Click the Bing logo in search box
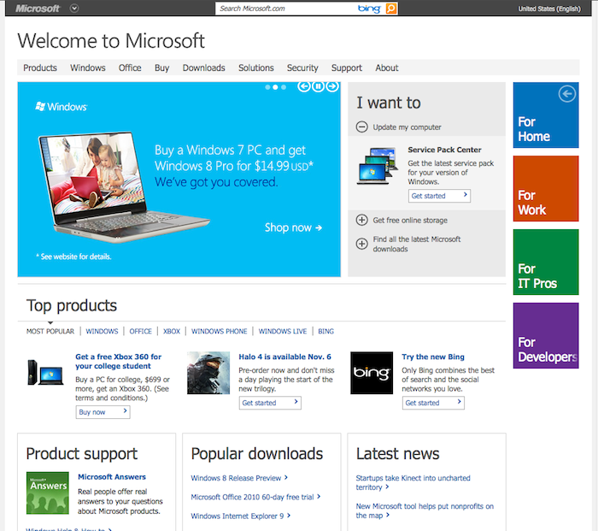Viewport: 598px width, 531px height. pyautogui.click(x=369, y=9)
